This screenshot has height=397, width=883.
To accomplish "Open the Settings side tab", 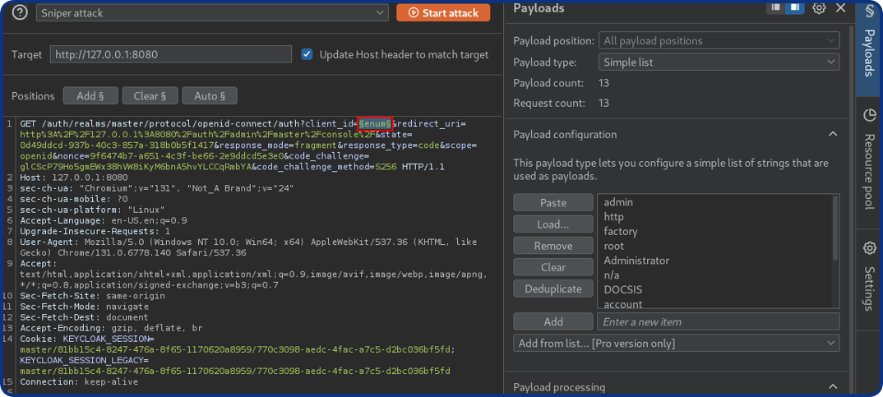I will [869, 275].
